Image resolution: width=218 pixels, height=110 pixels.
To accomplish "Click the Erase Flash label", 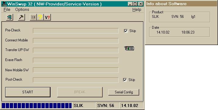I will [x=14, y=60].
